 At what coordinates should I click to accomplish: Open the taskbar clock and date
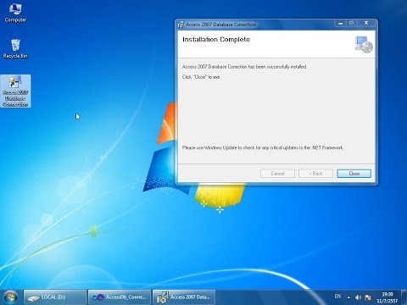pos(387,297)
